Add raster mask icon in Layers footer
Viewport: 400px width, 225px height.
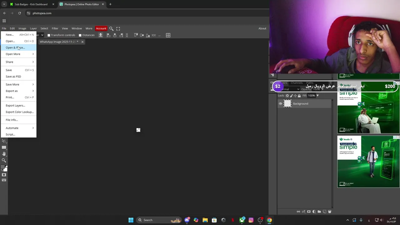click(309, 212)
